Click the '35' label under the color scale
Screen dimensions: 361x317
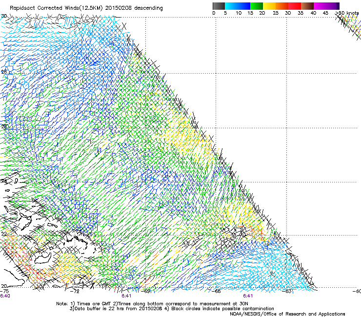tap(301, 13)
